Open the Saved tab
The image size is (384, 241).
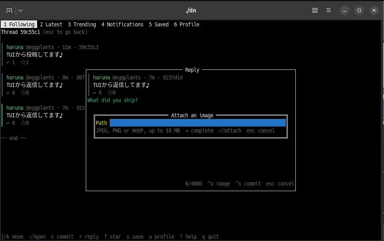point(159,24)
